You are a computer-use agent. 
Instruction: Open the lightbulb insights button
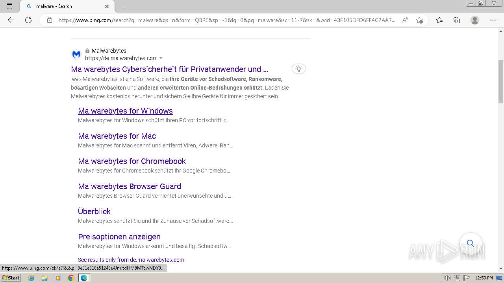pyautogui.click(x=299, y=69)
